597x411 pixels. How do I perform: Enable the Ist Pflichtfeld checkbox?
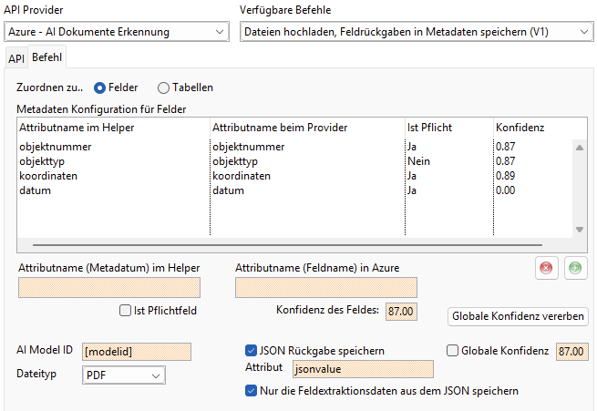pyautogui.click(x=126, y=311)
